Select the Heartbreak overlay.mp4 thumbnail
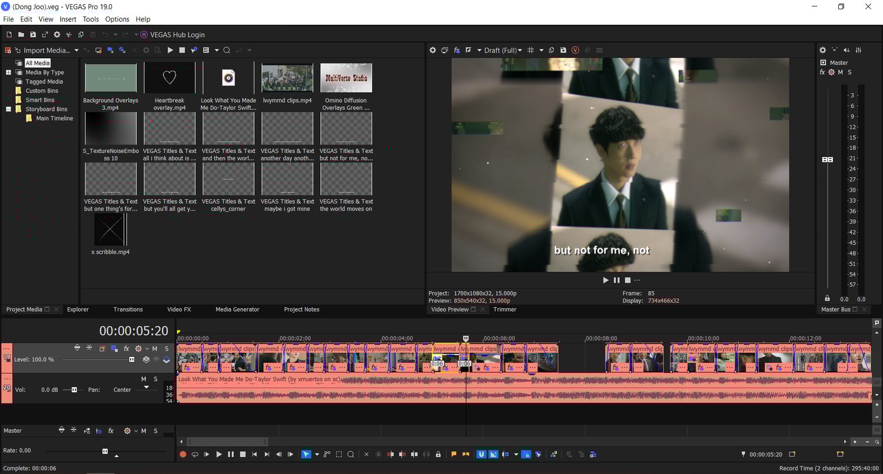 (x=170, y=78)
